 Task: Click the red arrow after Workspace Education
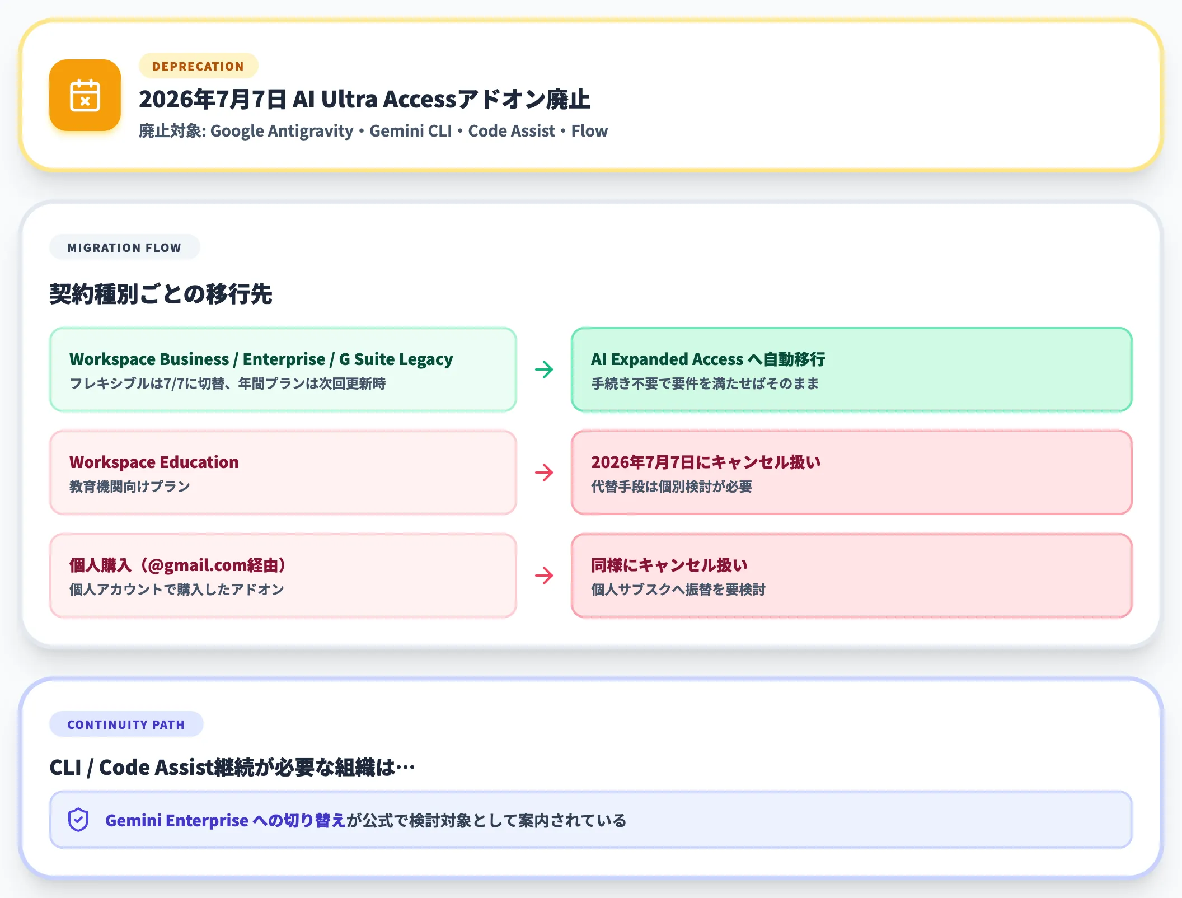point(544,473)
